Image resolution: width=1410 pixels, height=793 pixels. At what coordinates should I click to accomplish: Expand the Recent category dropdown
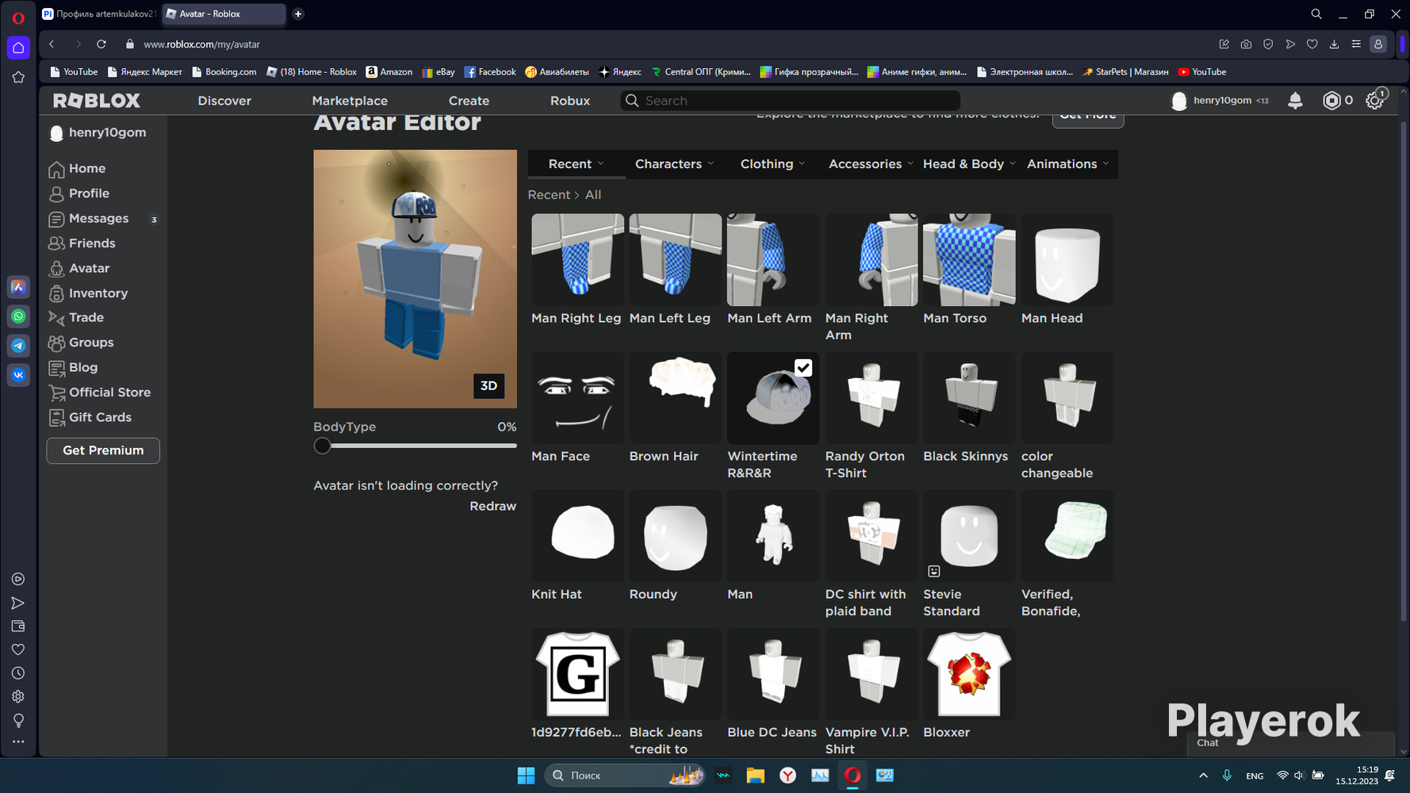[x=577, y=164]
